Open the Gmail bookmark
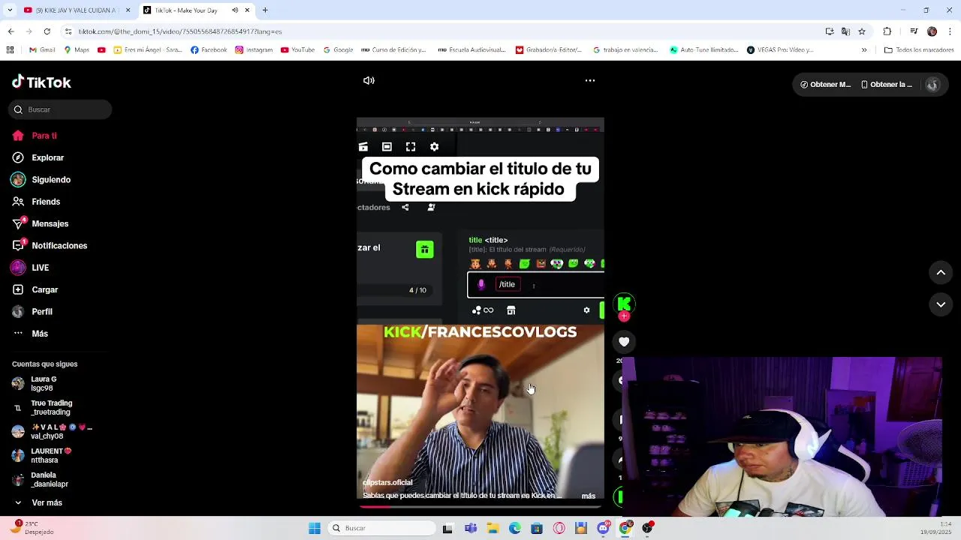 point(42,50)
